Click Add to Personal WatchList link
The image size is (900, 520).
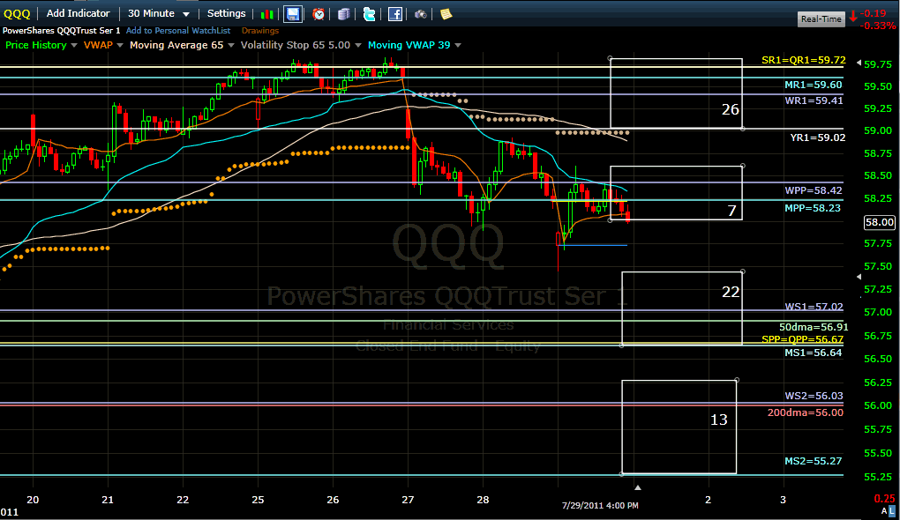(x=178, y=30)
